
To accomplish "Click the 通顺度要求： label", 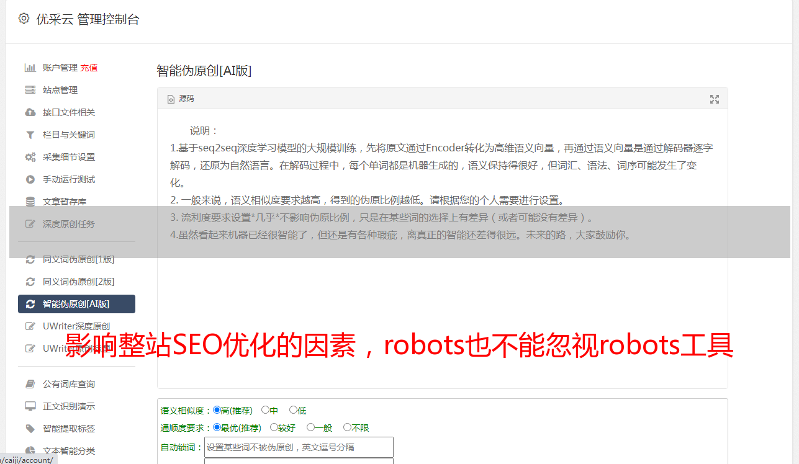I will pyautogui.click(x=186, y=428).
